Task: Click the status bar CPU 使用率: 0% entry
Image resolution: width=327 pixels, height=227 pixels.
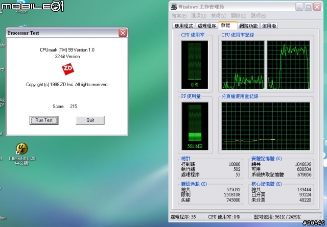Action: pyautogui.click(x=224, y=217)
